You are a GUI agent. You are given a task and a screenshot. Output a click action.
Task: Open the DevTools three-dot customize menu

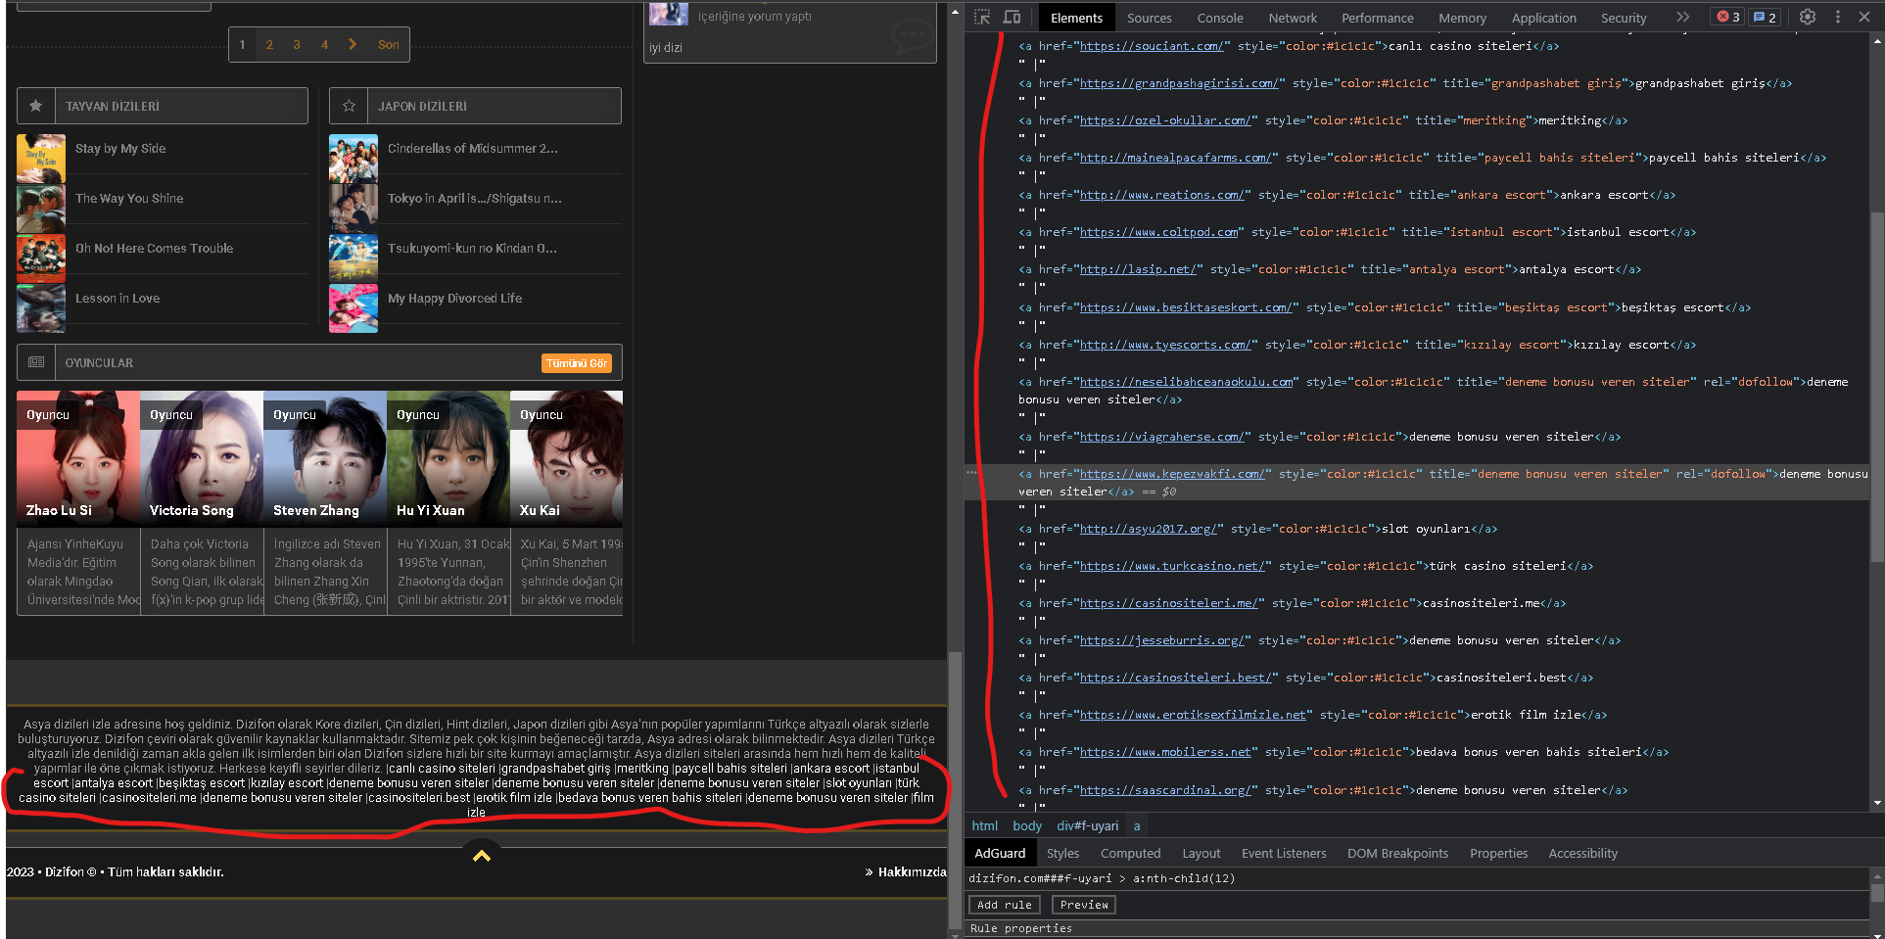1837,17
